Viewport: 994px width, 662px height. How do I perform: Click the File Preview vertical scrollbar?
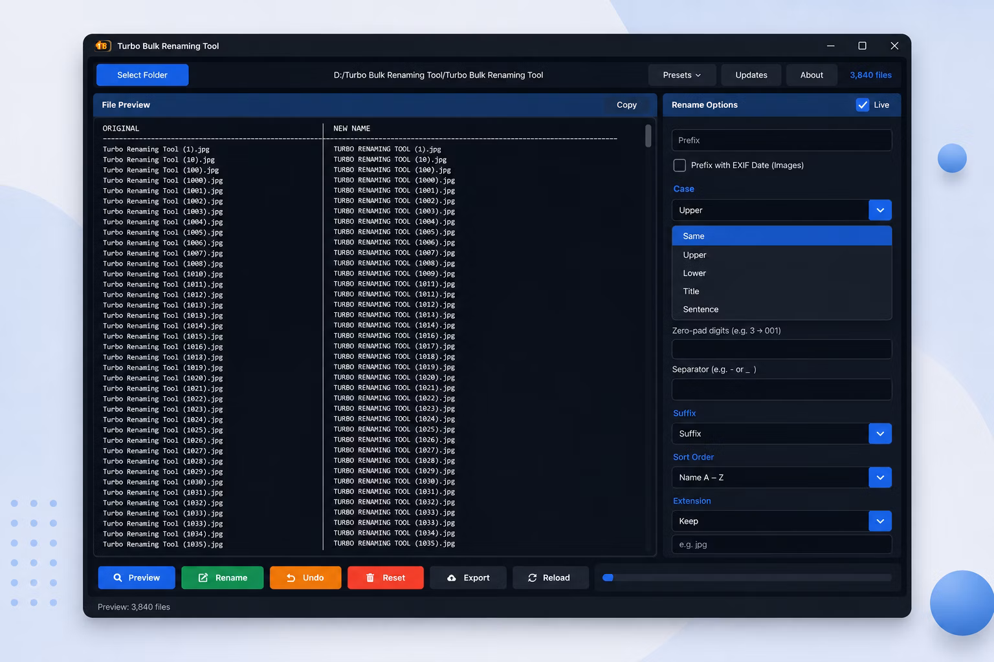648,136
